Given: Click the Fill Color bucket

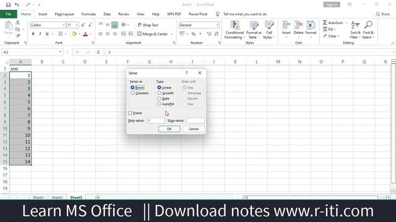Looking at the screenshot, I should pos(74,34).
